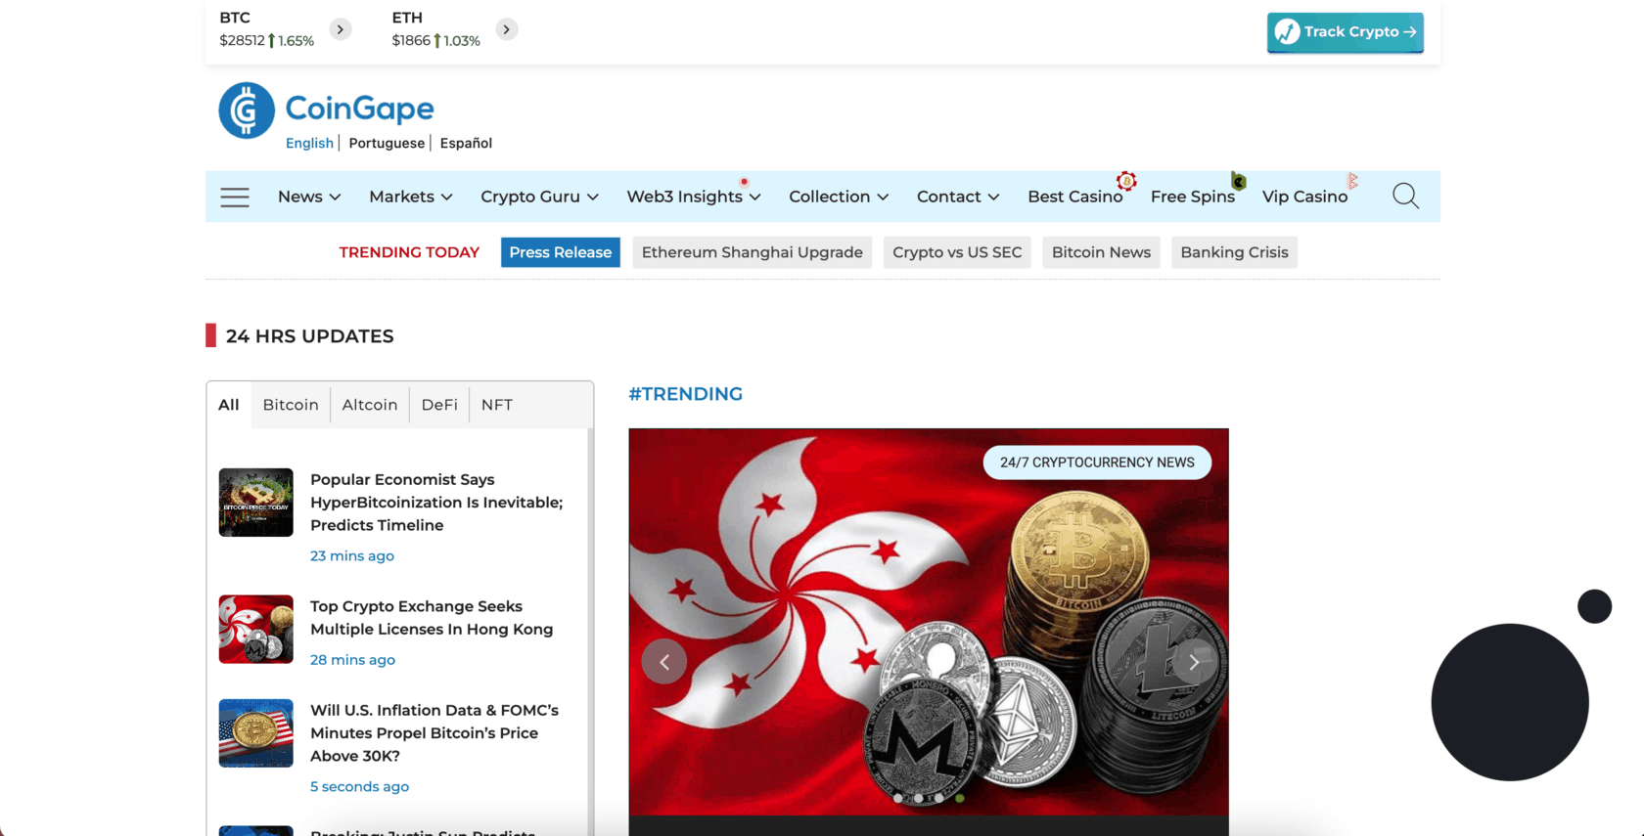The width and height of the screenshot is (1644, 836).
Task: Expand the Collection dropdown
Action: 839,197
